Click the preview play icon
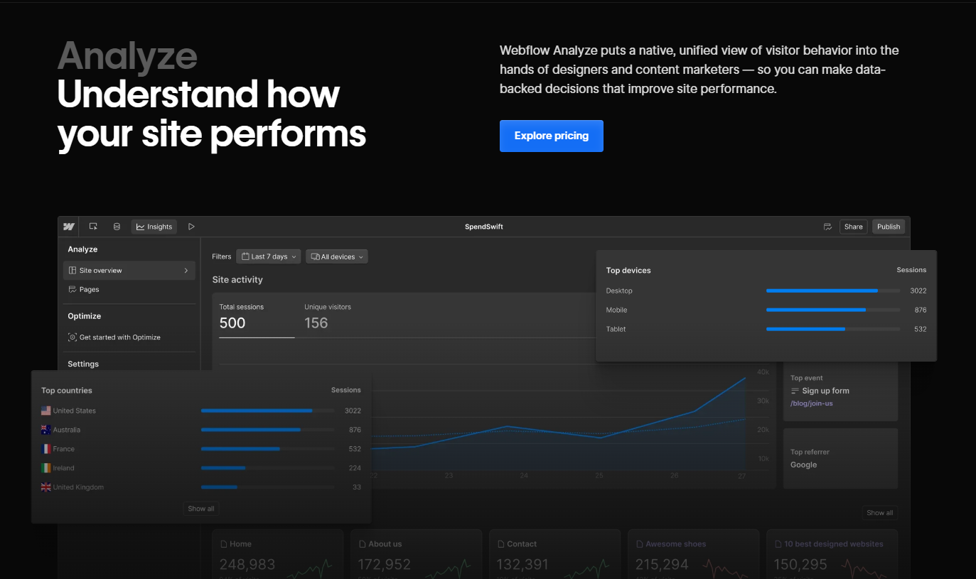The height and width of the screenshot is (579, 976). click(191, 227)
